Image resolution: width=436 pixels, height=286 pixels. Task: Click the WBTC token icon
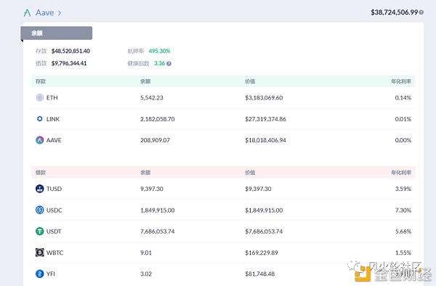pos(40,253)
